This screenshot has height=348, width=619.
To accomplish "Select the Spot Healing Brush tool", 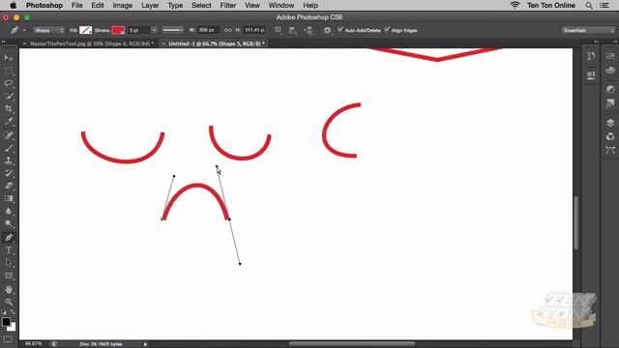I will (9, 135).
